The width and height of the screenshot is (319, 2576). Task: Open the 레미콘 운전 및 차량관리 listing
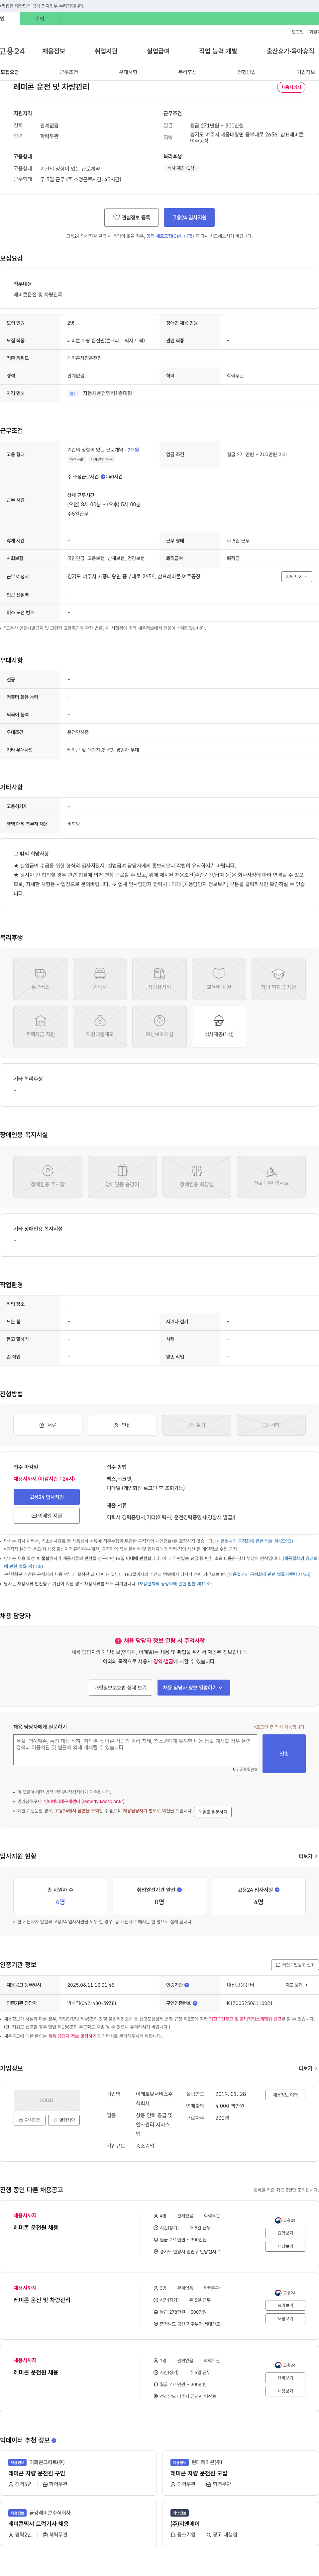click(42, 2300)
